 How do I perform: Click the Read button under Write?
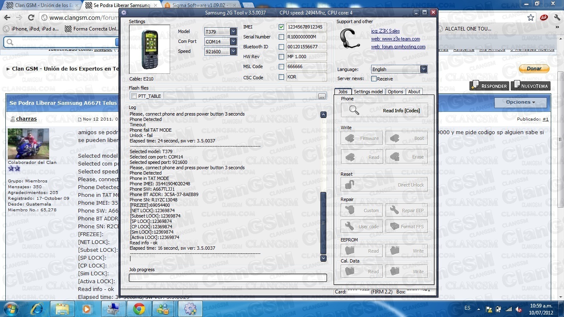click(x=362, y=157)
